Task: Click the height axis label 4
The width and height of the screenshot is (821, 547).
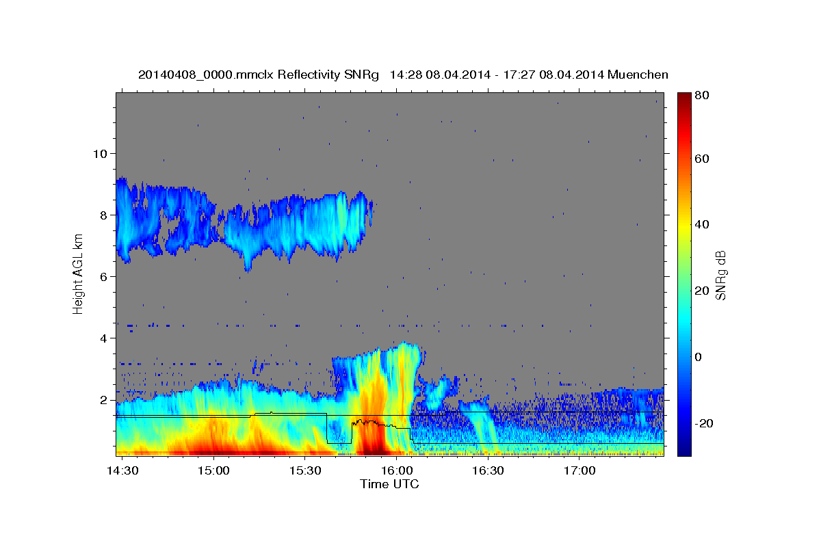Action: (x=105, y=338)
